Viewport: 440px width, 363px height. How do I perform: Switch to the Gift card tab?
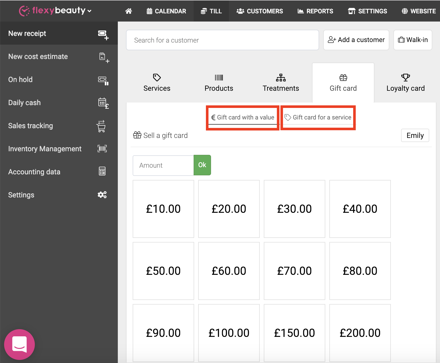pos(343,83)
